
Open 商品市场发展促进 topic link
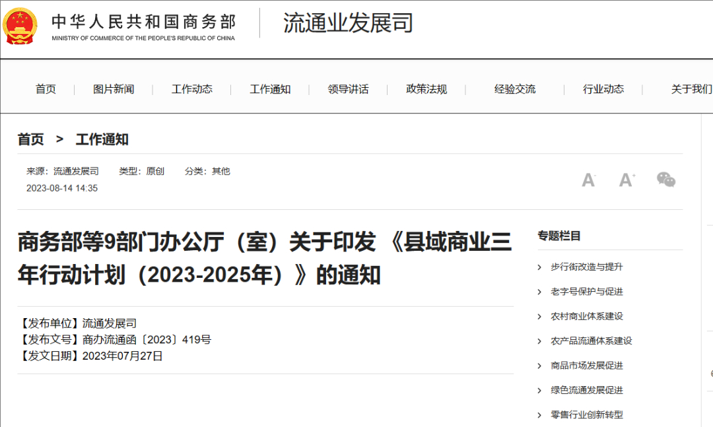tap(587, 366)
